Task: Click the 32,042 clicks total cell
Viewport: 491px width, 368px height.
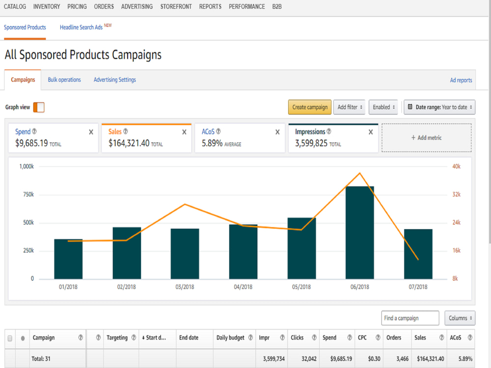Action: point(309,359)
